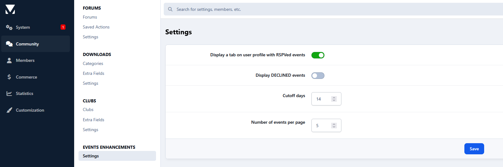Image resolution: width=503 pixels, height=167 pixels.
Task: Click the red System notification badge
Action: [63, 27]
